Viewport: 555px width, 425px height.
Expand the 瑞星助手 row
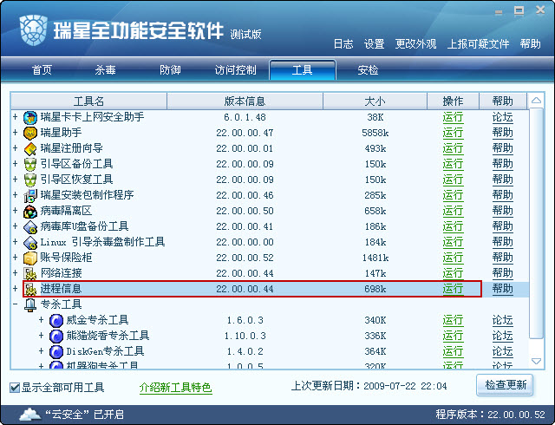coord(16,132)
